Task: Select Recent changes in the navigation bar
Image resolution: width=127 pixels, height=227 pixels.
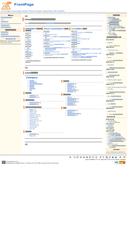Action: (x=36, y=11)
